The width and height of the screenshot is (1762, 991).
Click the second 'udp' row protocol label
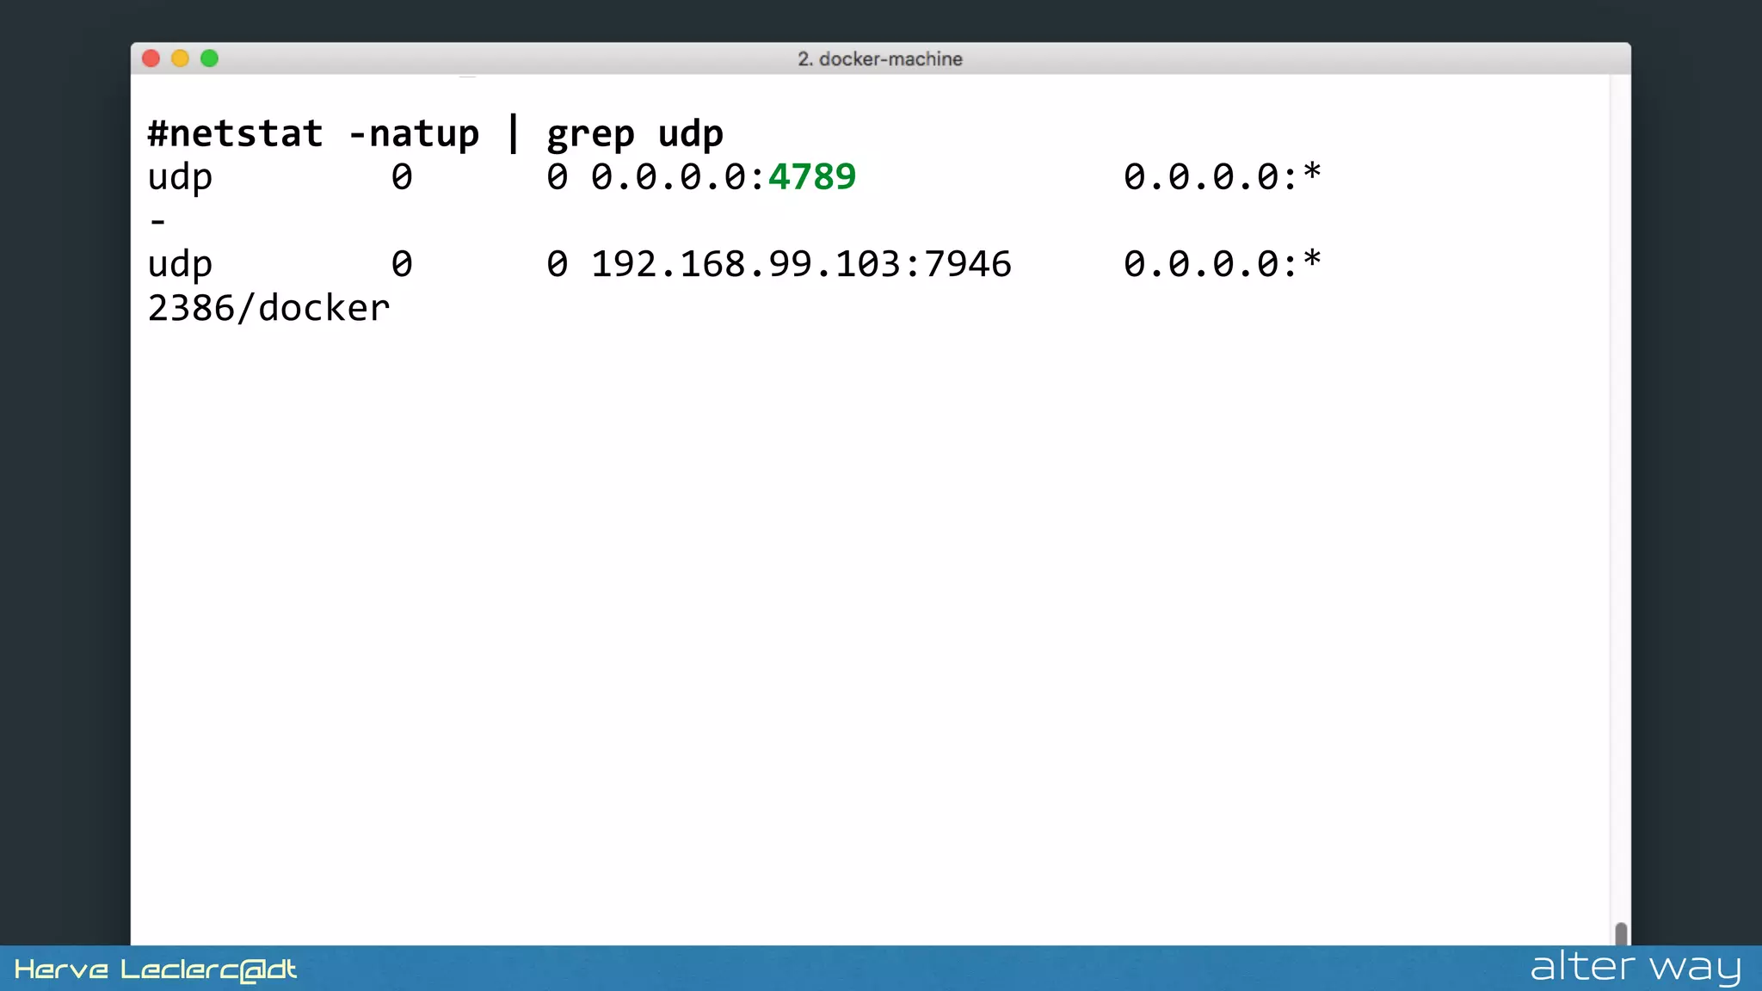pos(180,265)
